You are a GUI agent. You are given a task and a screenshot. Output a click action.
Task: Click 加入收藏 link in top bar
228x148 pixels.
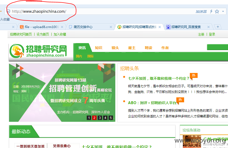tap(60, 34)
